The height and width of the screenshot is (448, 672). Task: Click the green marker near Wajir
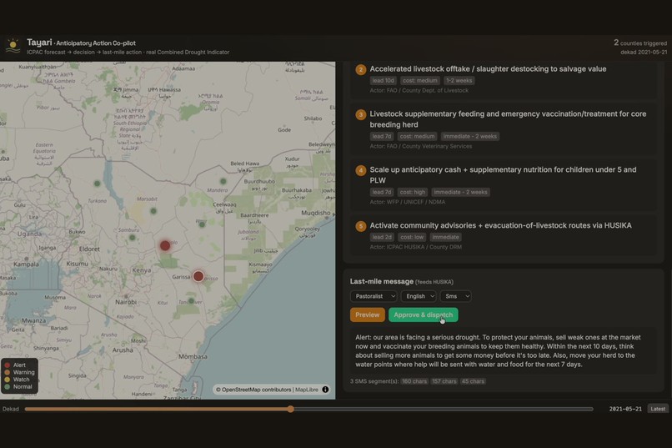tap(202, 224)
